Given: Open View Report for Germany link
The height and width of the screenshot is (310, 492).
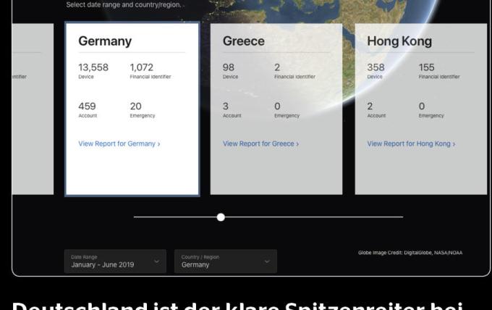Looking at the screenshot, I should (119, 144).
